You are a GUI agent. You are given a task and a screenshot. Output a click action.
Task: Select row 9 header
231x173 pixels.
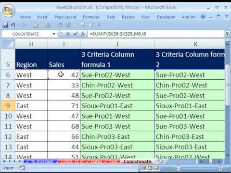(8, 106)
